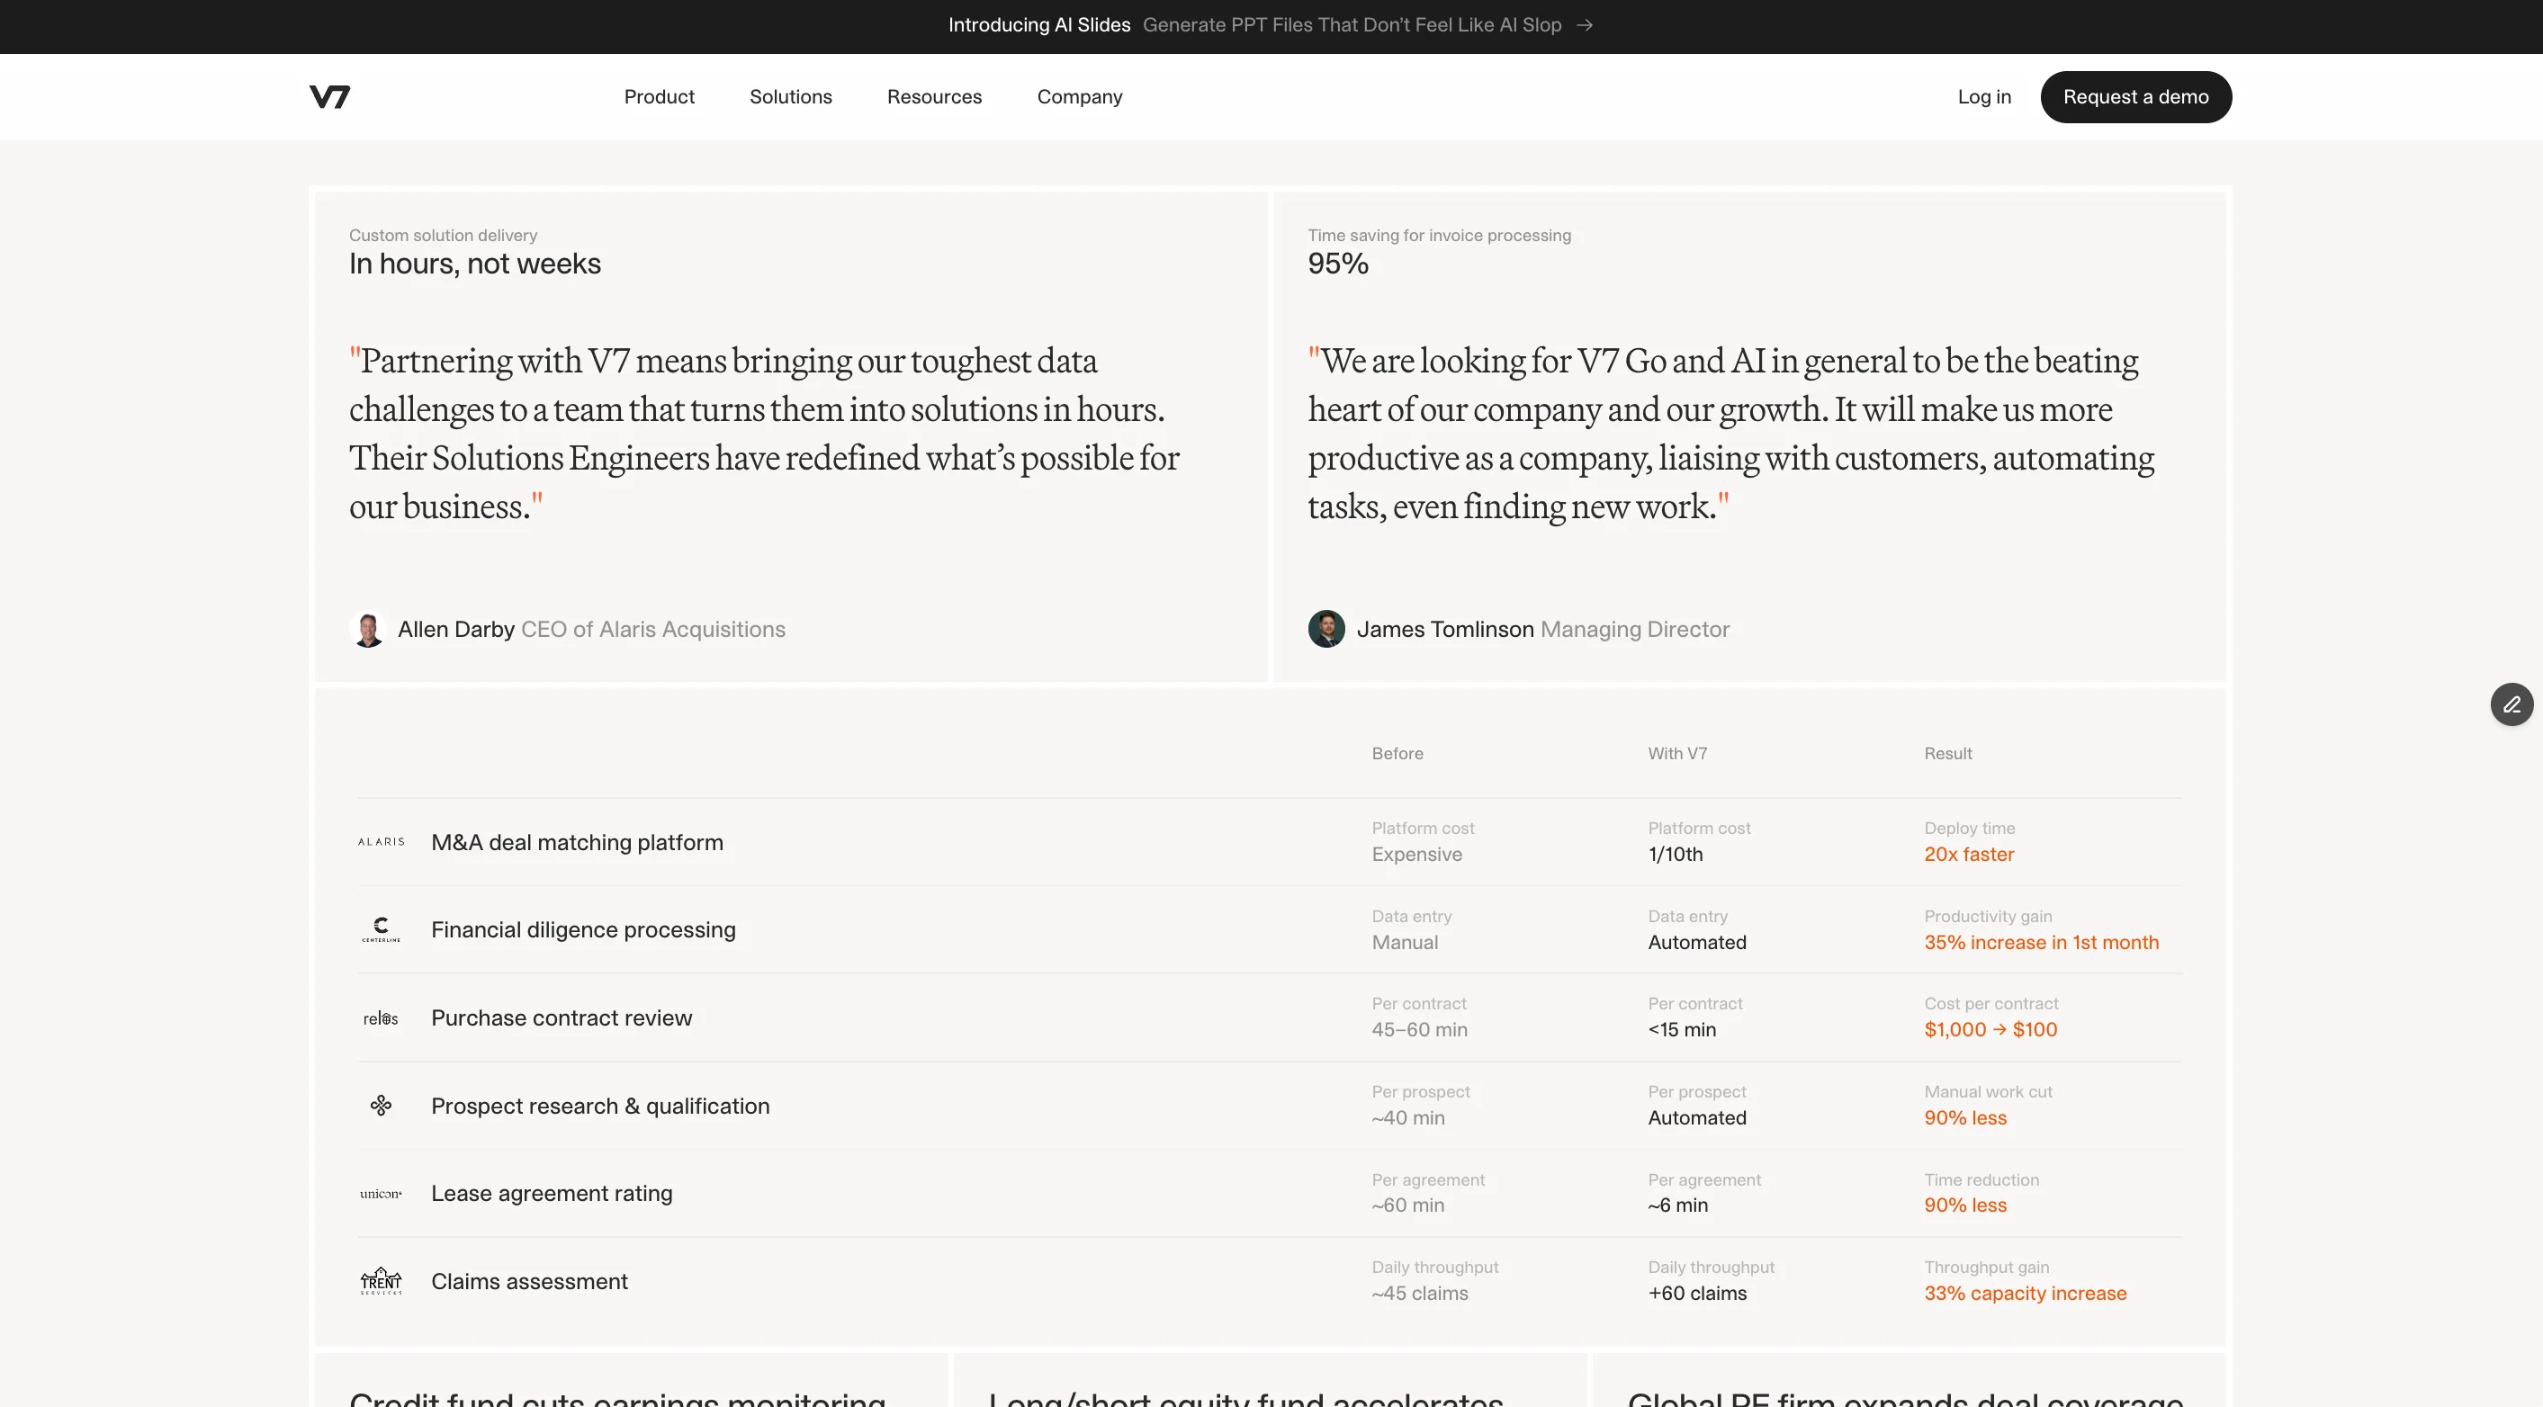Click the Relos logo icon
2543x1407 pixels.
[381, 1018]
